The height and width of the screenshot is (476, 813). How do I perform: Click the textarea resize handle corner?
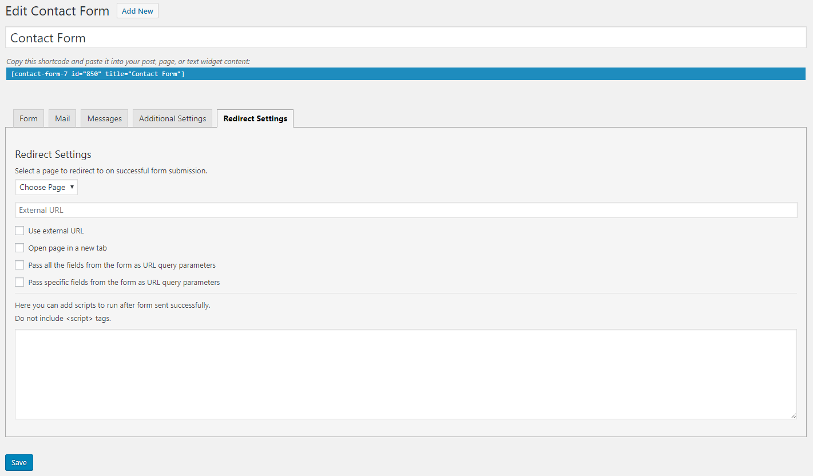click(x=793, y=416)
